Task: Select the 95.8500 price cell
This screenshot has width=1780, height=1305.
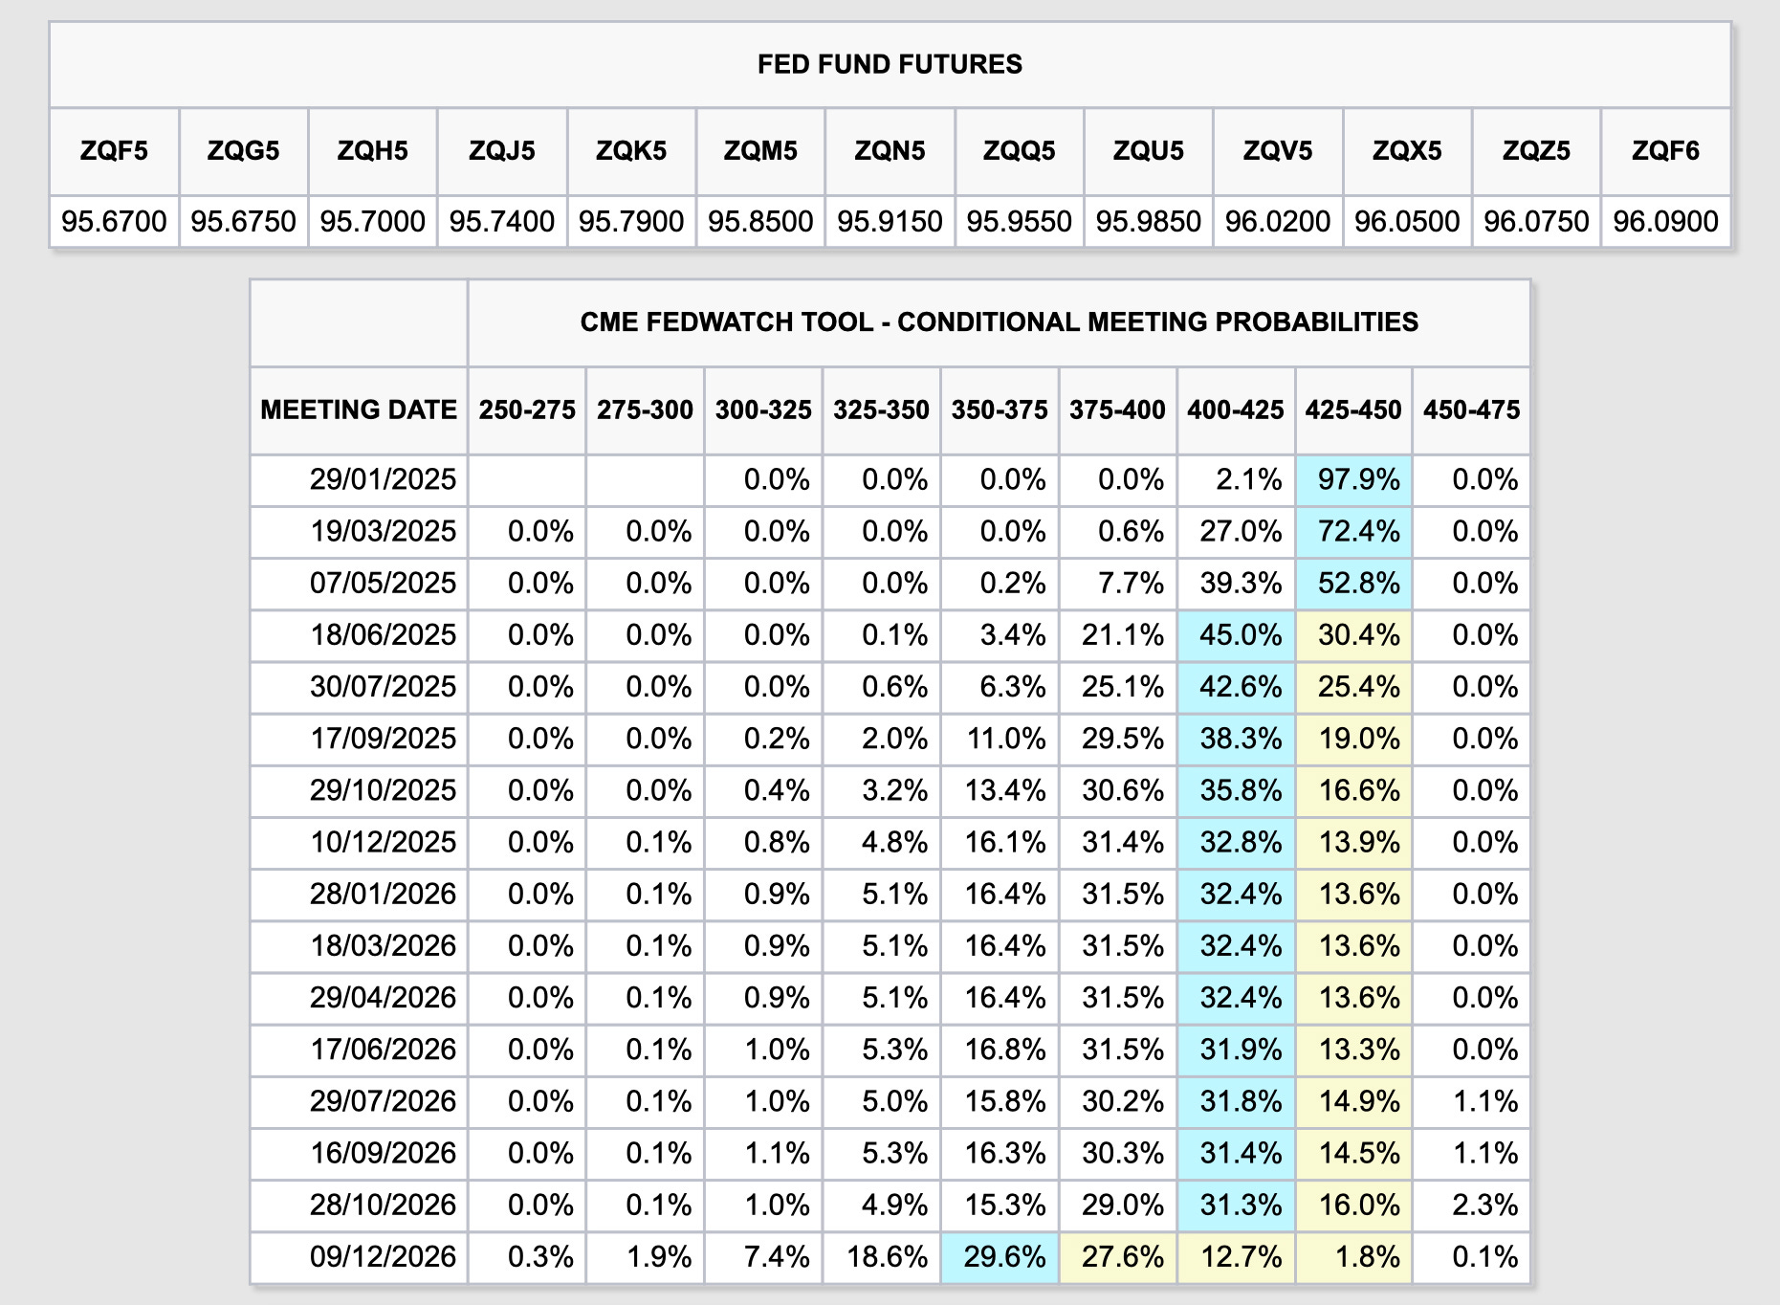Action: click(x=760, y=221)
